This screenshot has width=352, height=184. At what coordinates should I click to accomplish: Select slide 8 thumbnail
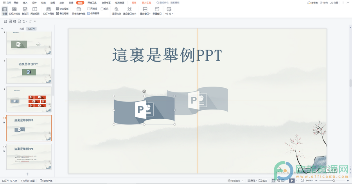click(x=29, y=71)
